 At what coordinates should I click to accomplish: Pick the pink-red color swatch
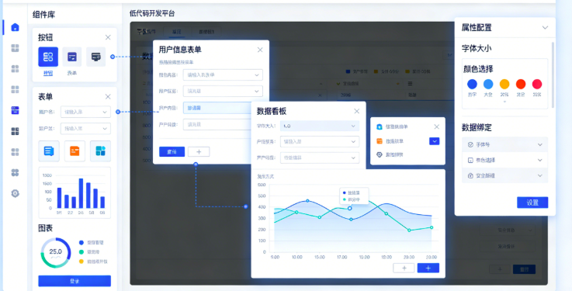coord(537,85)
